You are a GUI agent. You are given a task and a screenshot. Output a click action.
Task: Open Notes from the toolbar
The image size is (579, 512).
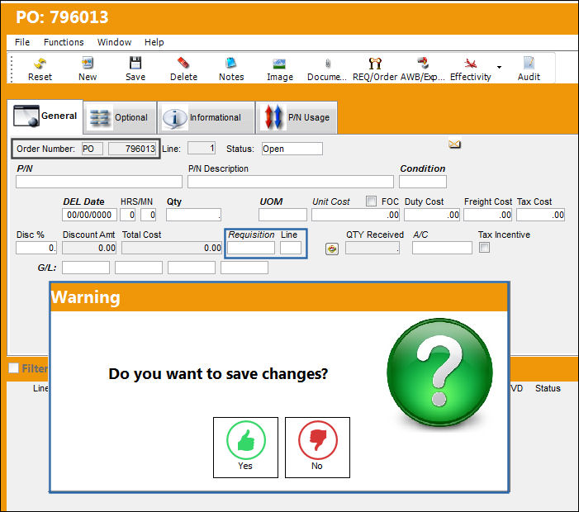point(231,69)
